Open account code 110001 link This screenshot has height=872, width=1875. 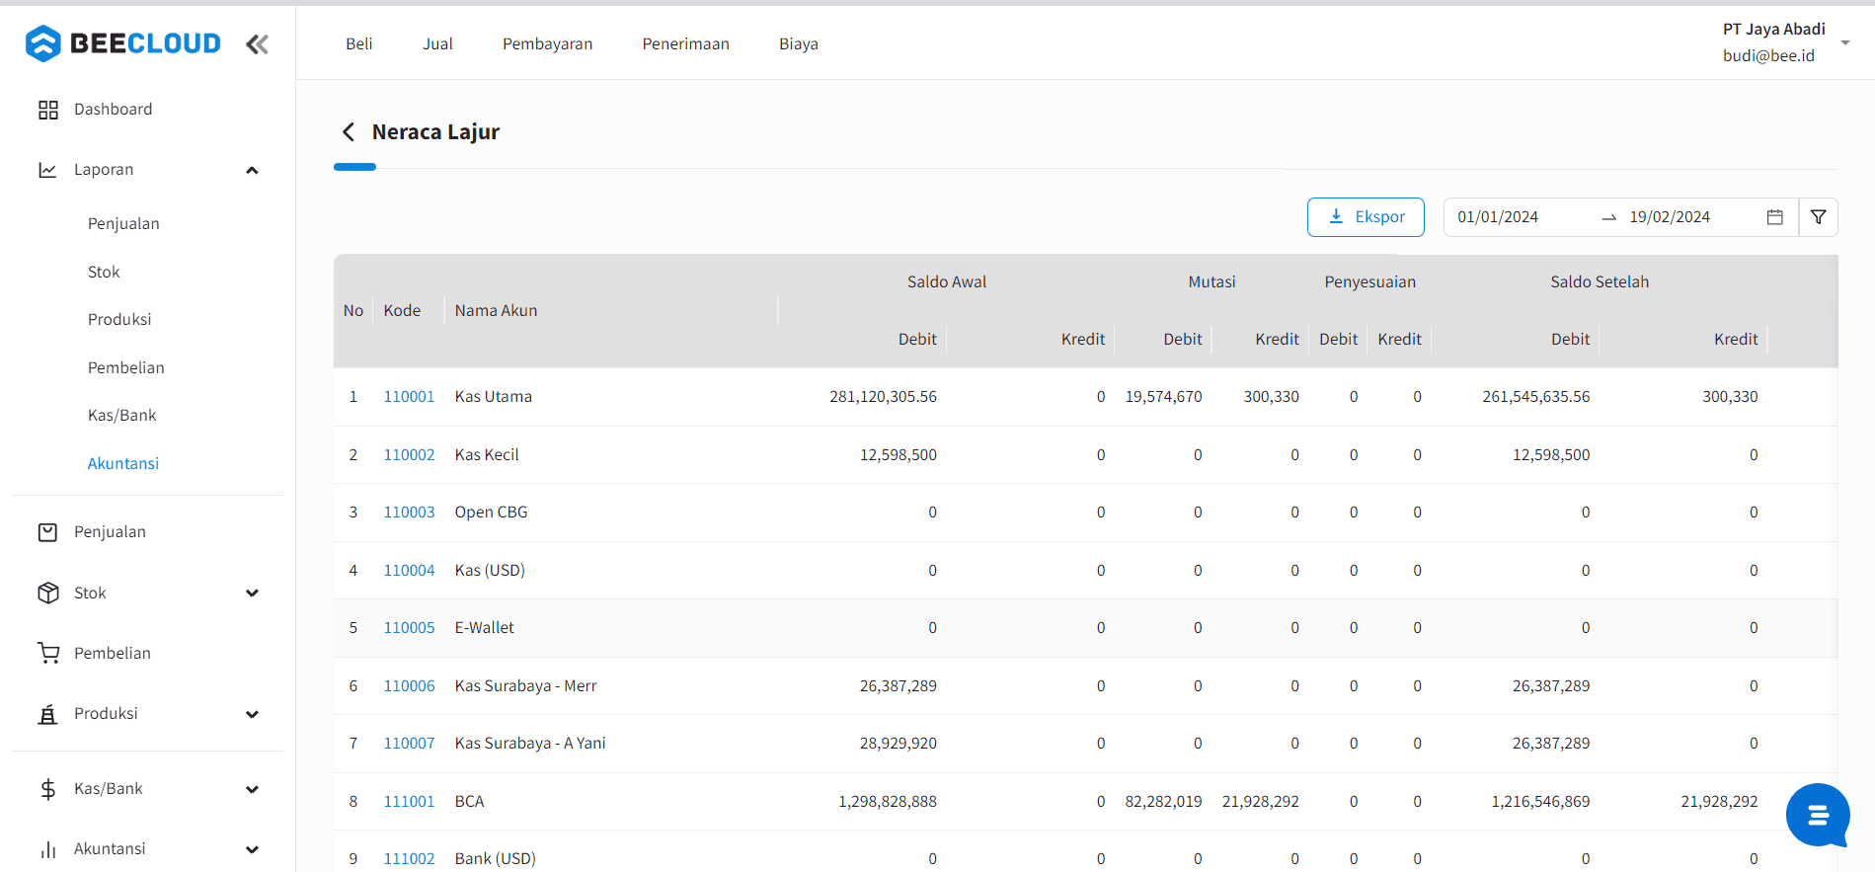pyautogui.click(x=409, y=397)
